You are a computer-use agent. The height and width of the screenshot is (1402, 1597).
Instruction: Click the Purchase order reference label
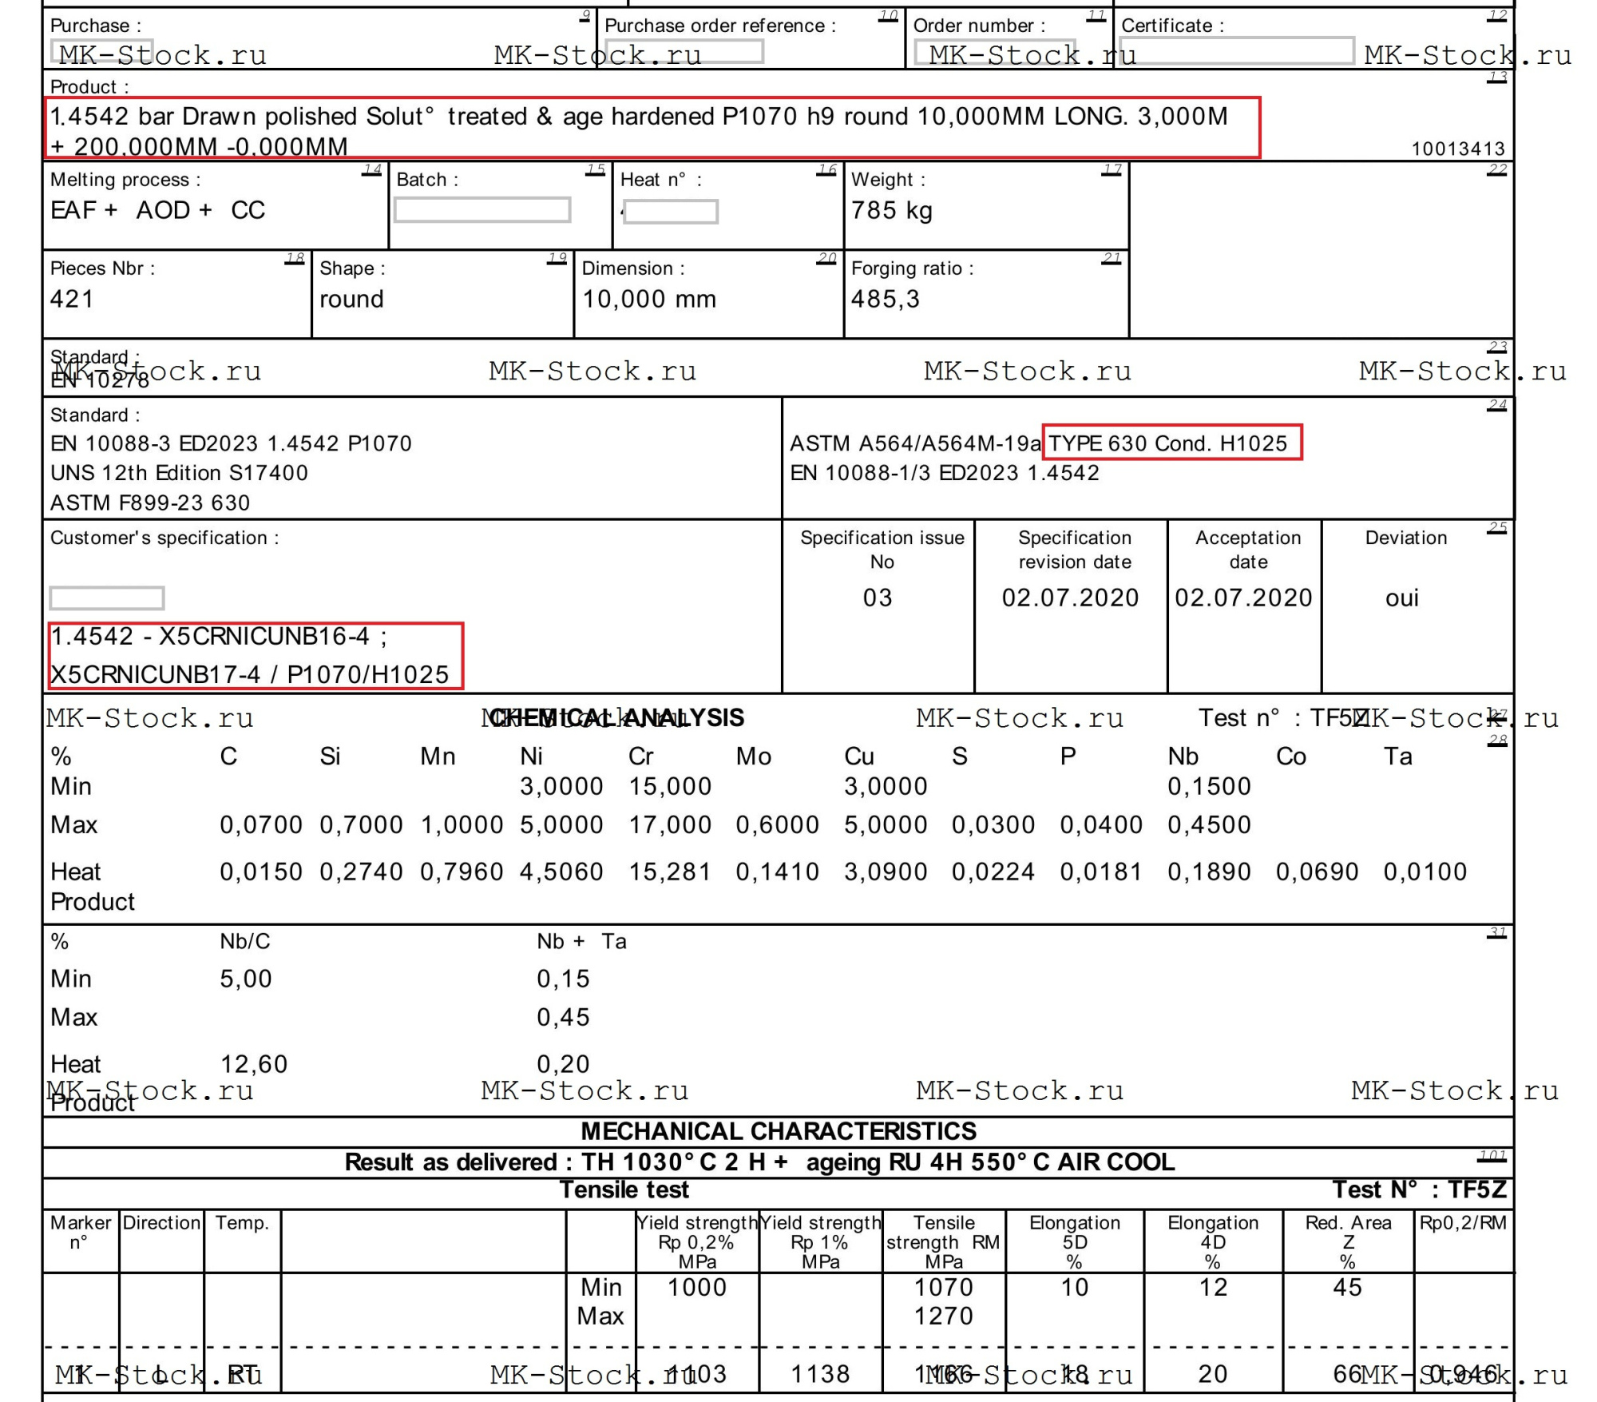point(720,26)
